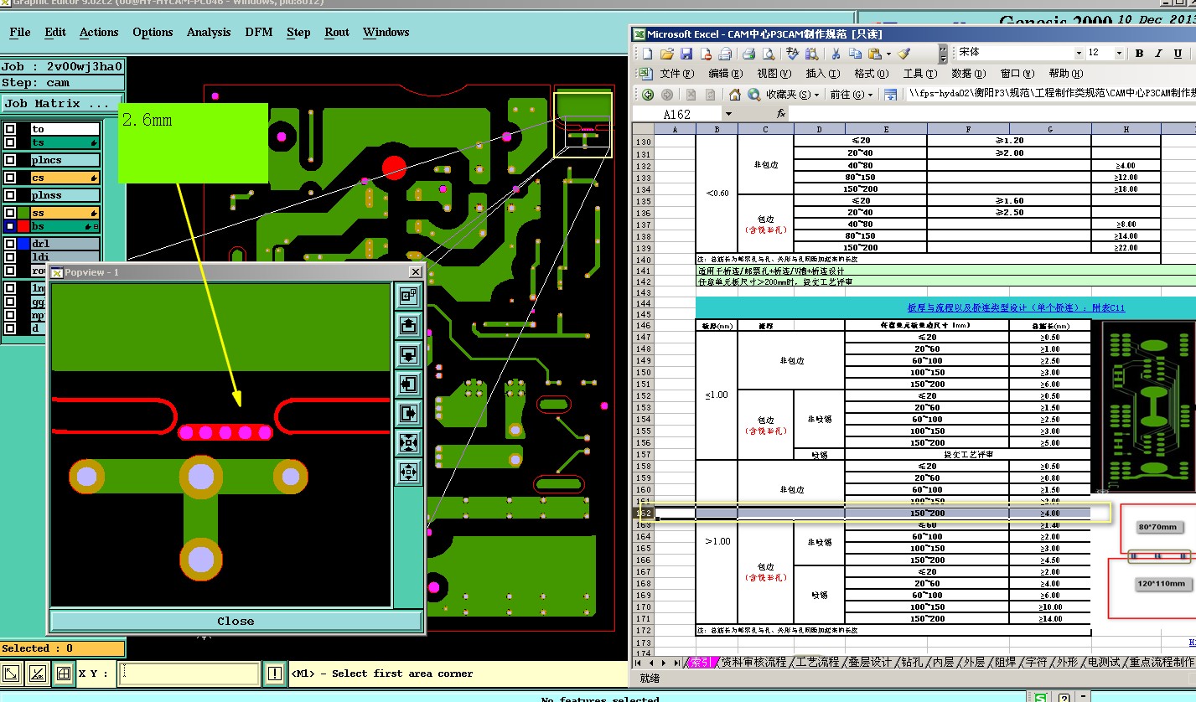Click Popview pan down arrow icon
The image size is (1196, 702).
409,354
